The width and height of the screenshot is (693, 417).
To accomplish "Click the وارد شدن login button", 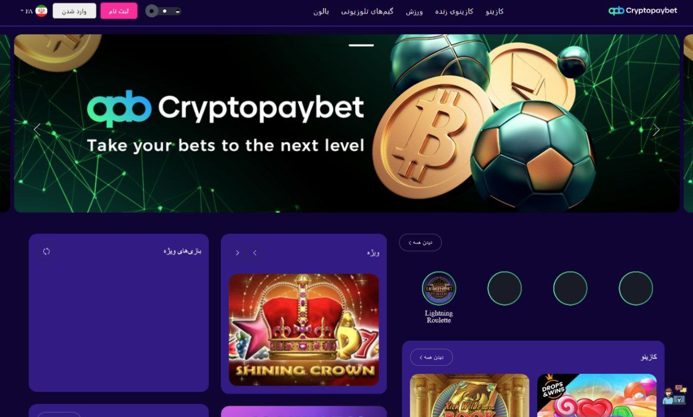I will pos(74,11).
